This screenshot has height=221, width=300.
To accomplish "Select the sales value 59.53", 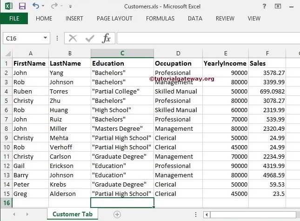I will coord(267,184).
